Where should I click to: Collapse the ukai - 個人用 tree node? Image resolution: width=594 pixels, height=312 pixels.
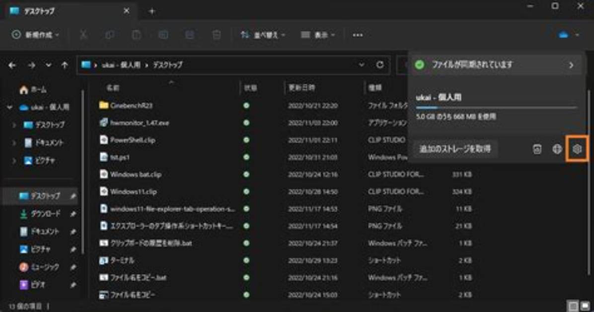(9, 107)
